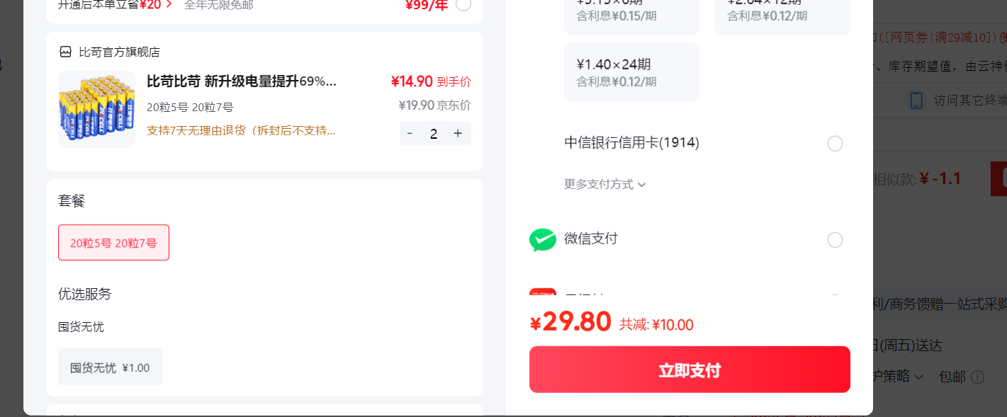Select the 中信银行信用卡(1914) radio button

click(836, 144)
